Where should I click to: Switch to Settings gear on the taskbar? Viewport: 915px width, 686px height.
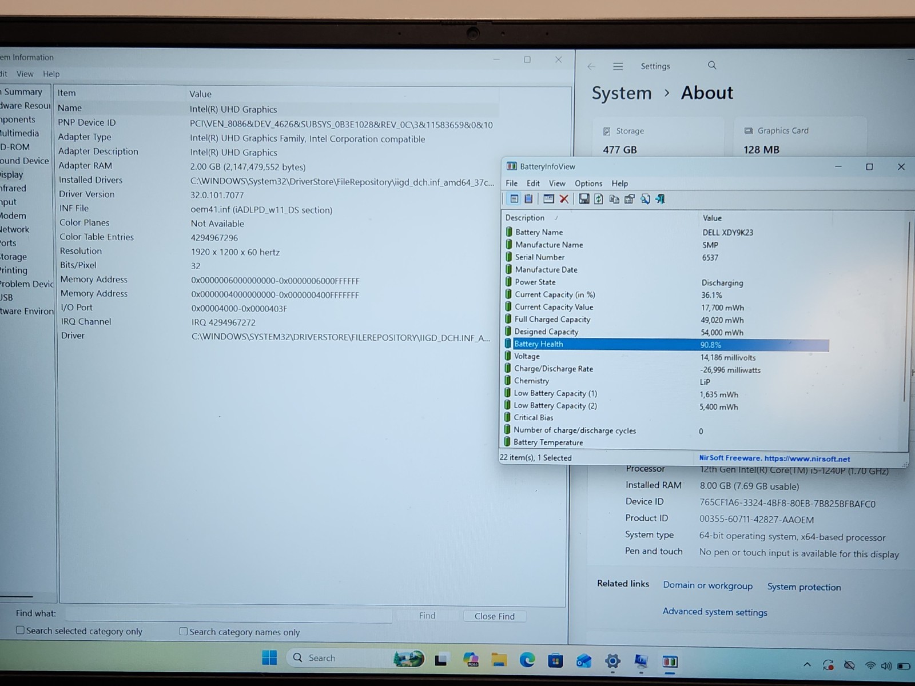coord(612,661)
